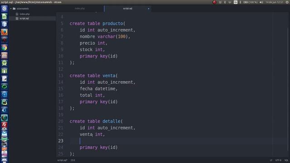Open the system gear session menu

coord(287,2)
